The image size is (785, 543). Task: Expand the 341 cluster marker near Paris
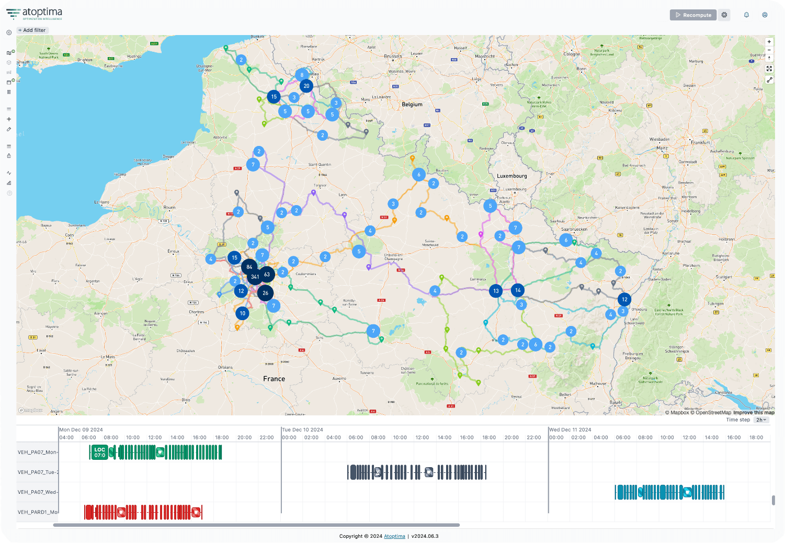255,277
